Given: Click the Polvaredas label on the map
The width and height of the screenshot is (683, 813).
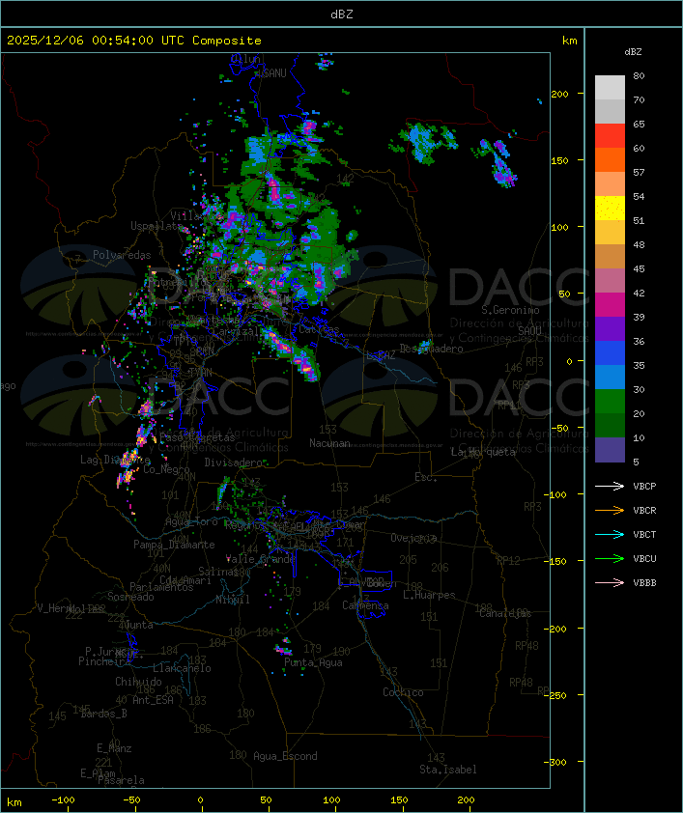Looking at the screenshot, I should click(122, 255).
